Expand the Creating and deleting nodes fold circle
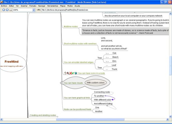Screen dimensions: 172x124 (x=57, y=117)
